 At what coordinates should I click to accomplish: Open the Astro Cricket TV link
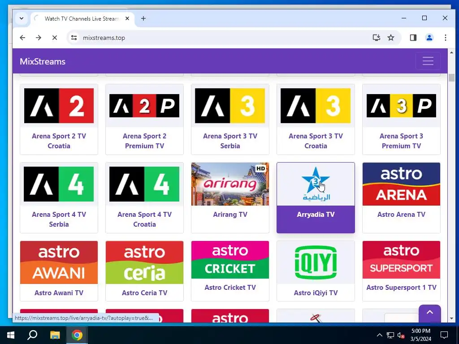click(x=230, y=288)
